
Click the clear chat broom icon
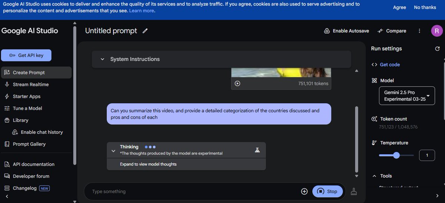[354, 192]
